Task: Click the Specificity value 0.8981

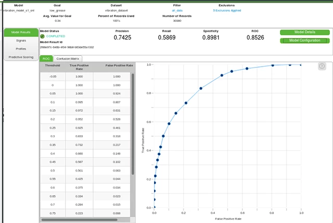Action: [211, 37]
